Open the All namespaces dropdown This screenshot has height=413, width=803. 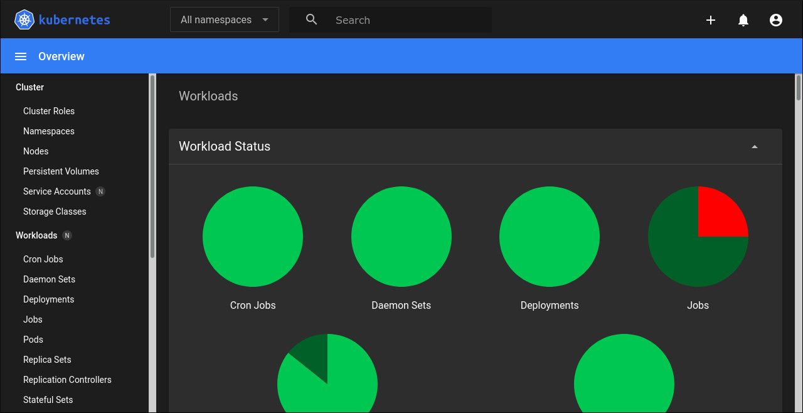pyautogui.click(x=224, y=19)
